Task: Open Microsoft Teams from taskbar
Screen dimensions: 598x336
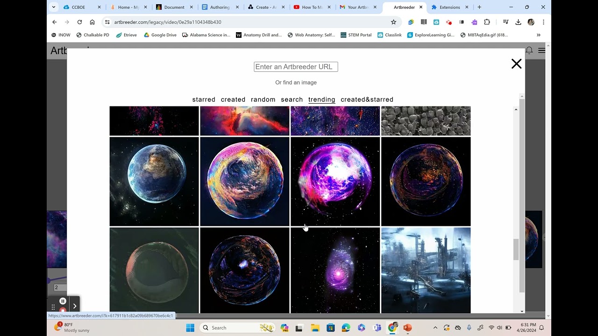Action: coord(377,328)
